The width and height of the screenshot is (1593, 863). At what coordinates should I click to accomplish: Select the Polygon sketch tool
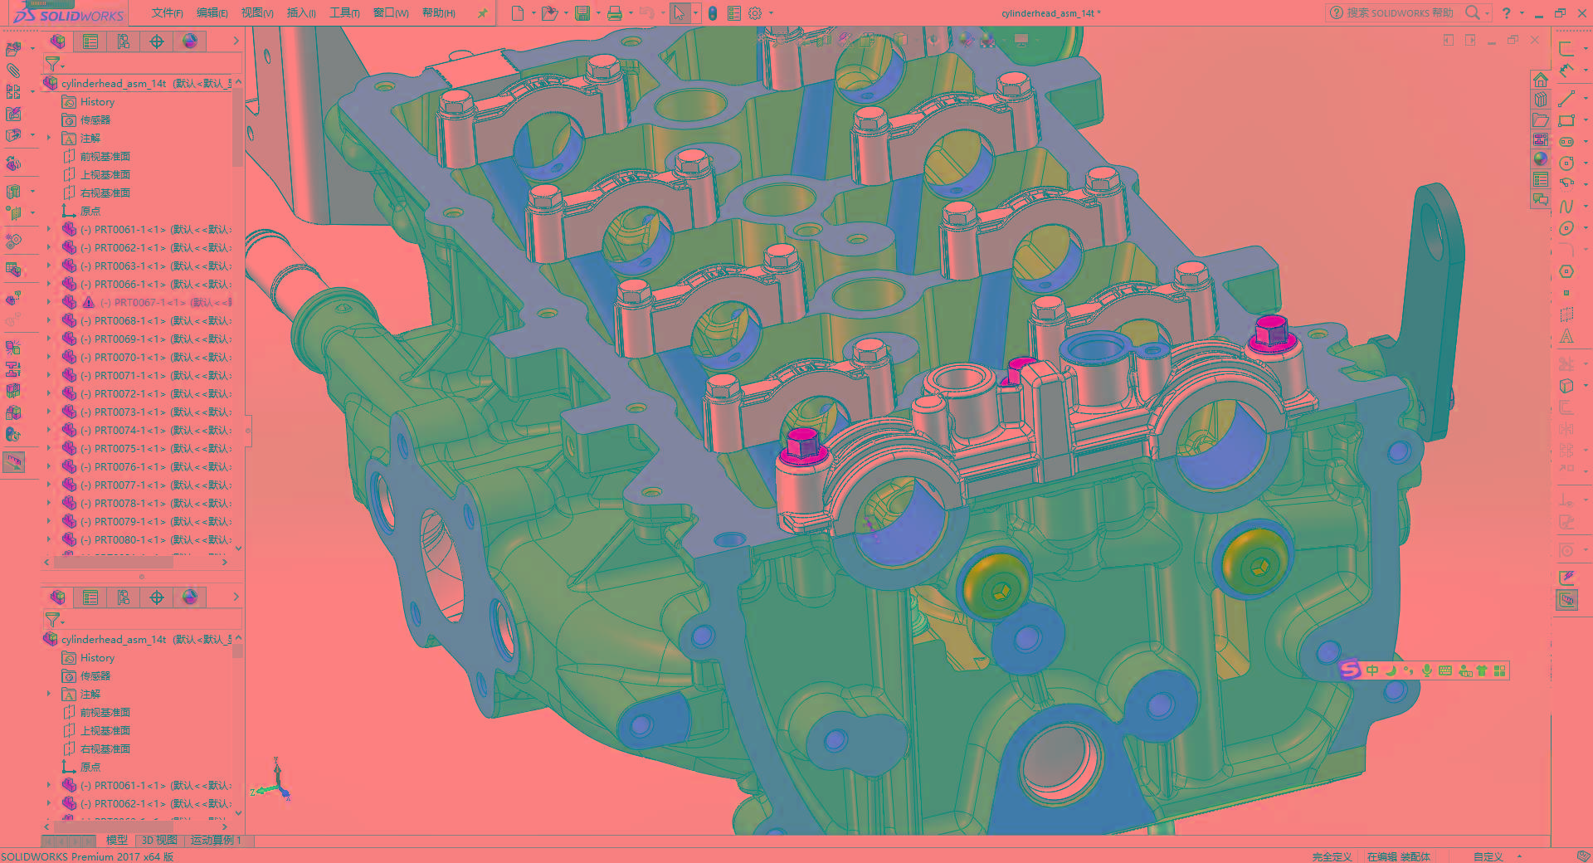(x=1566, y=271)
